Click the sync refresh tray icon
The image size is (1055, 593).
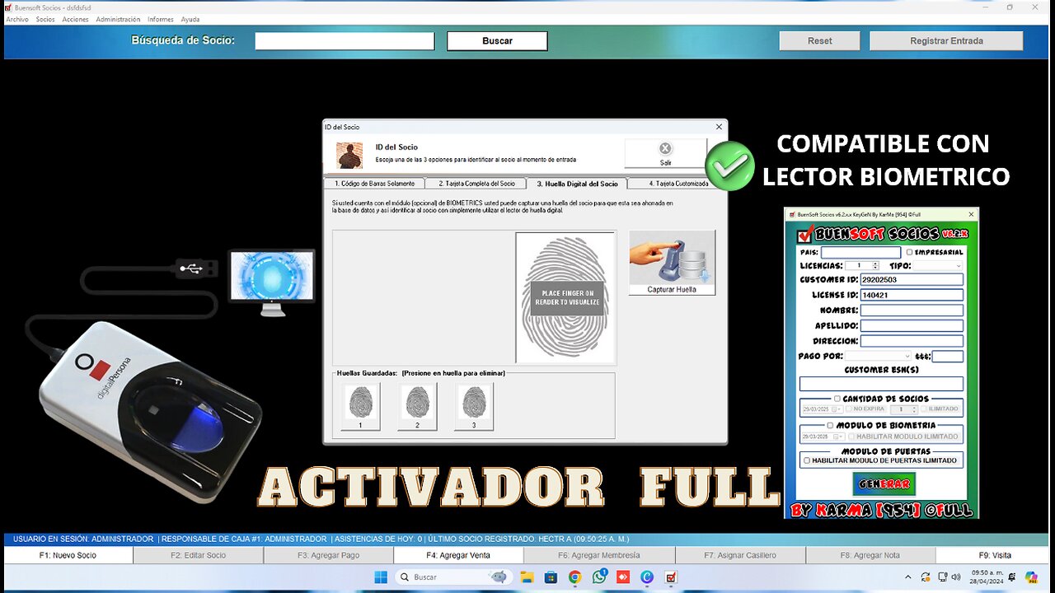(926, 577)
